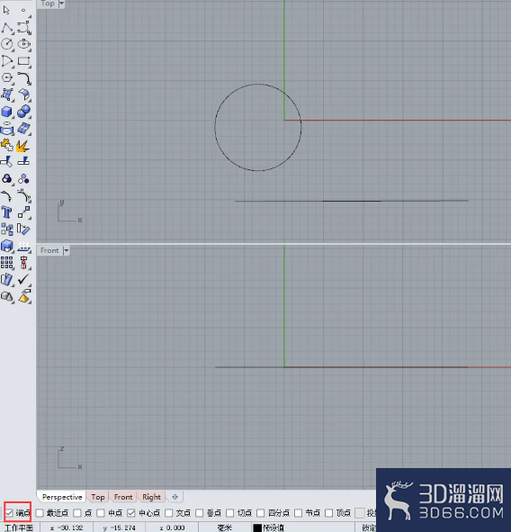Select the trim tool icon
Screen dimensions: 511x532
[x=7, y=162]
